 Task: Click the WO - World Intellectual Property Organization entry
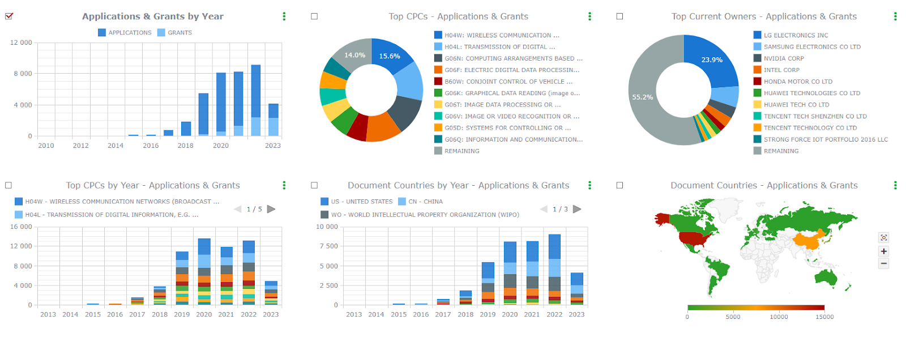420,215
